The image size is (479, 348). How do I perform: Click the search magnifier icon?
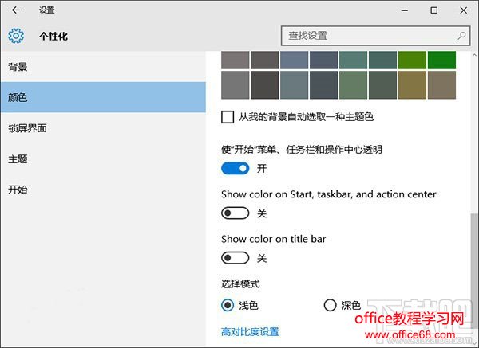462,36
